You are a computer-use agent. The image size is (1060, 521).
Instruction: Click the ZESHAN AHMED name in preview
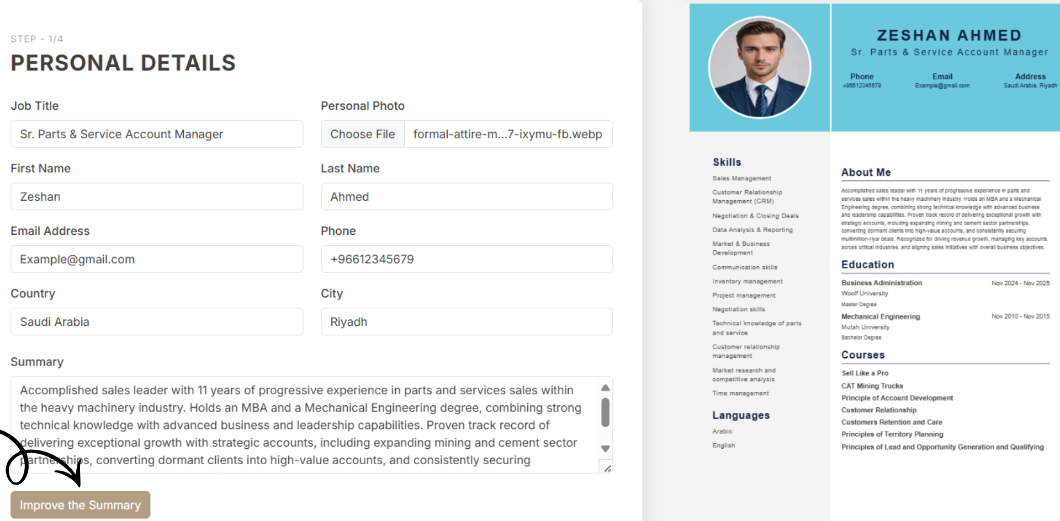tap(948, 35)
